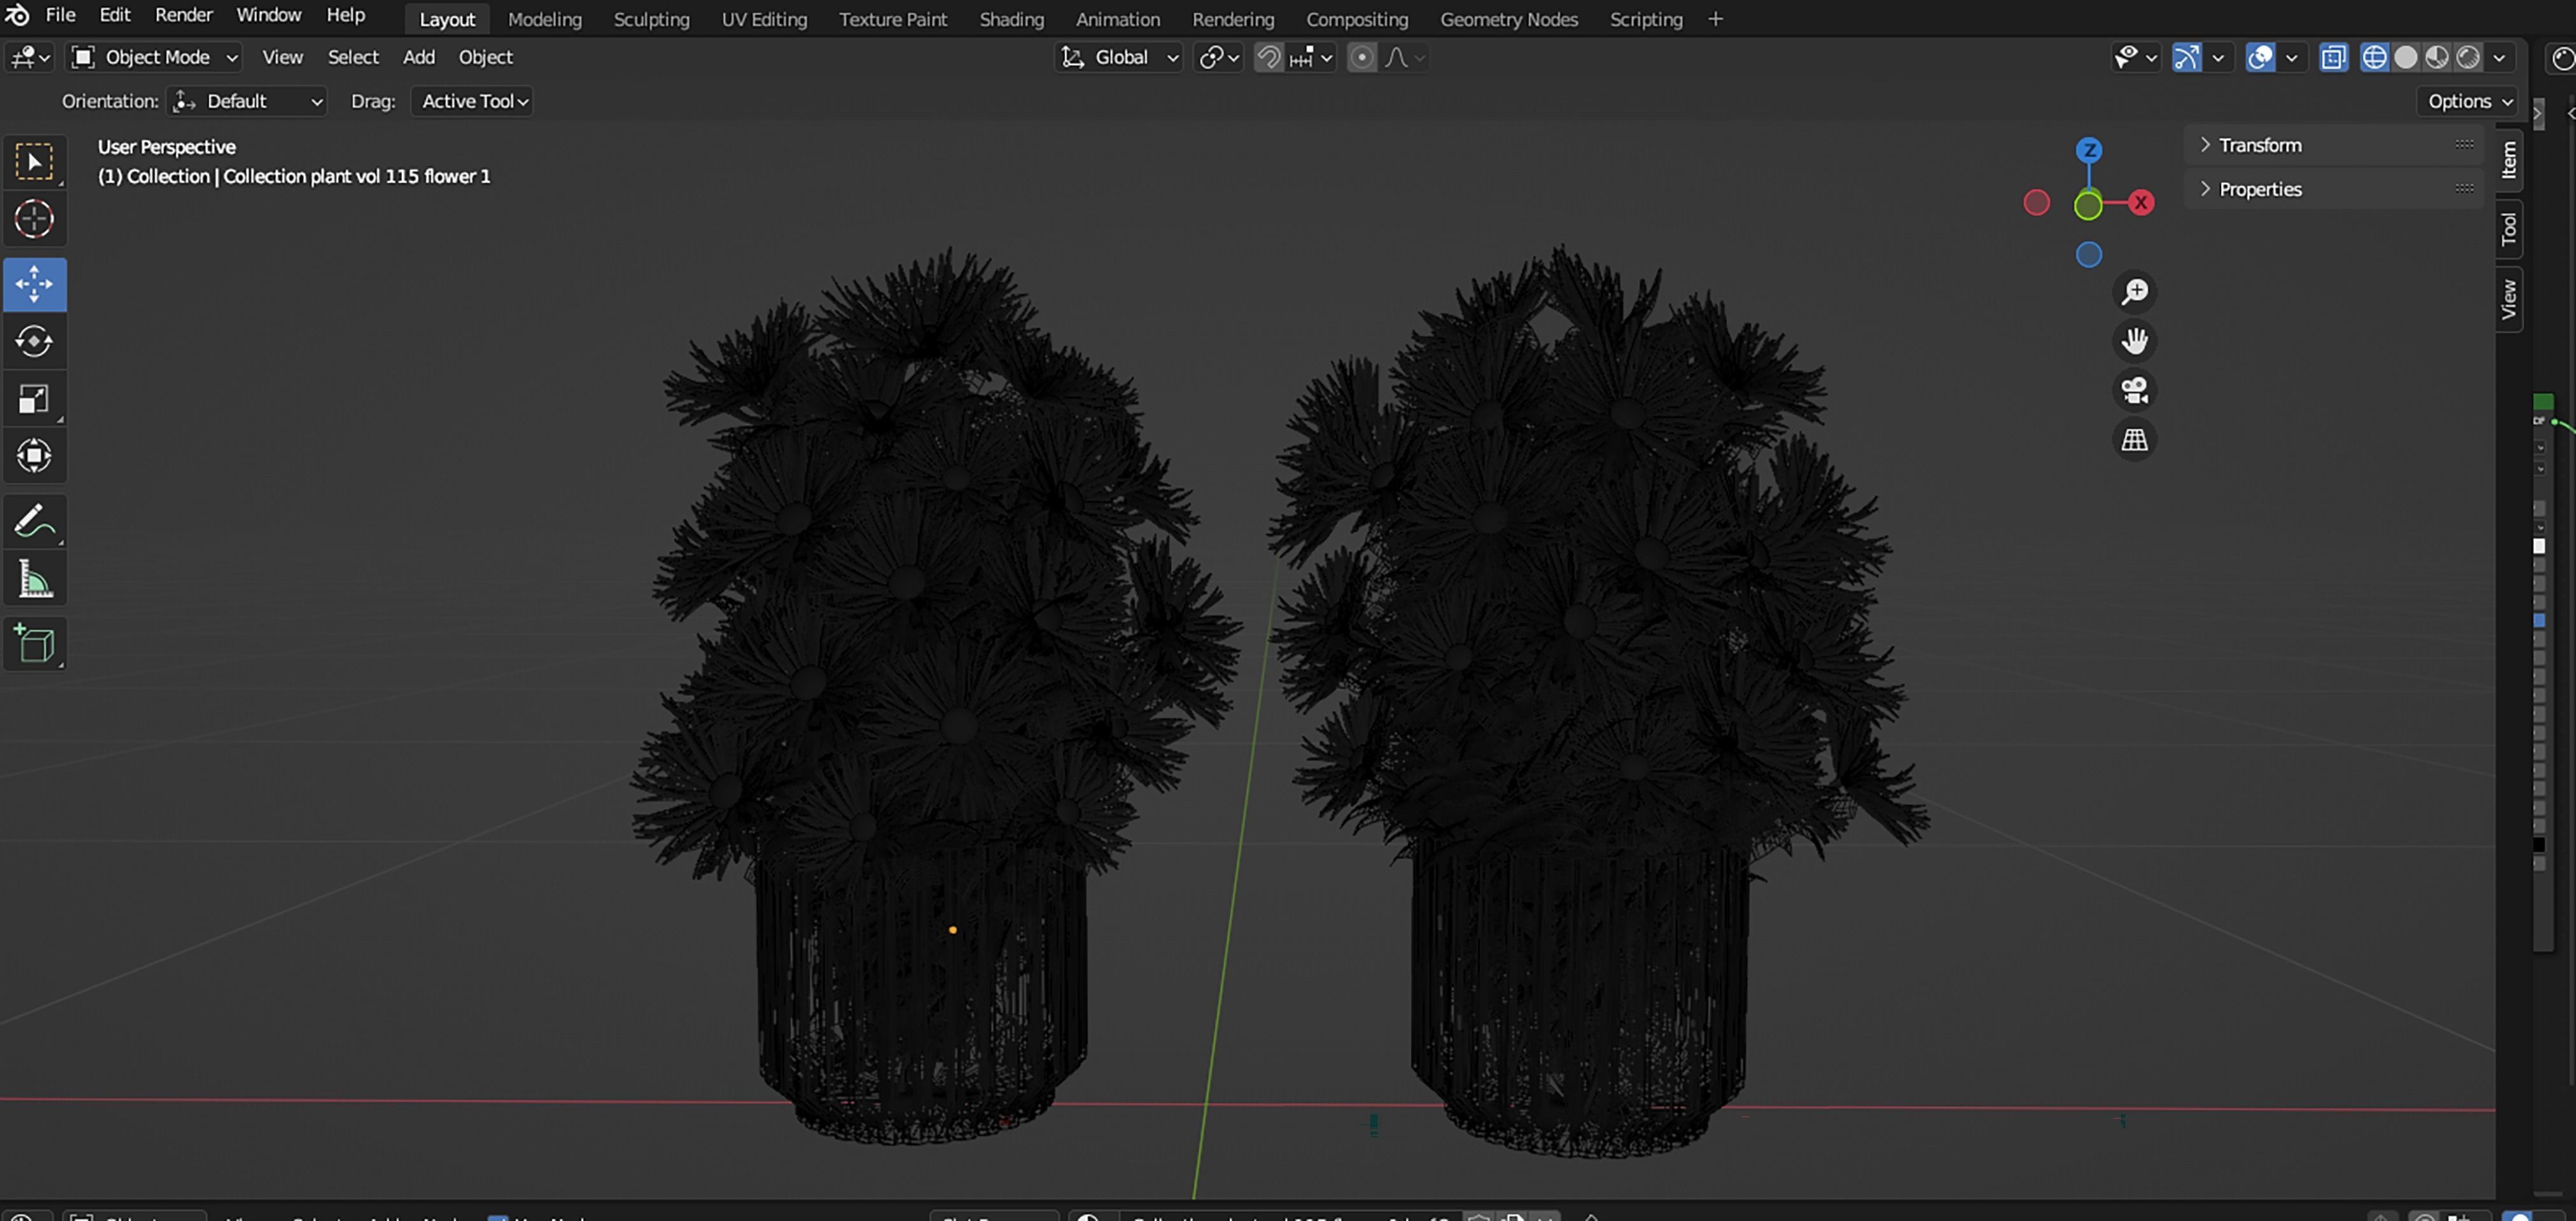The image size is (2576, 1221).
Task: Select the Scale tool
Action: tap(34, 399)
